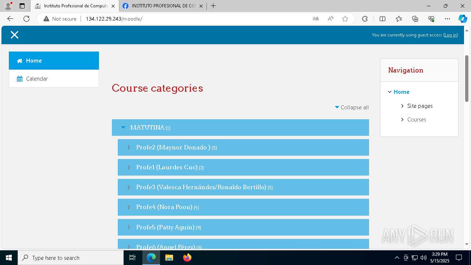The width and height of the screenshot is (471, 265).
Task: Open Tab actions menu icon
Action: (x=22, y=6)
